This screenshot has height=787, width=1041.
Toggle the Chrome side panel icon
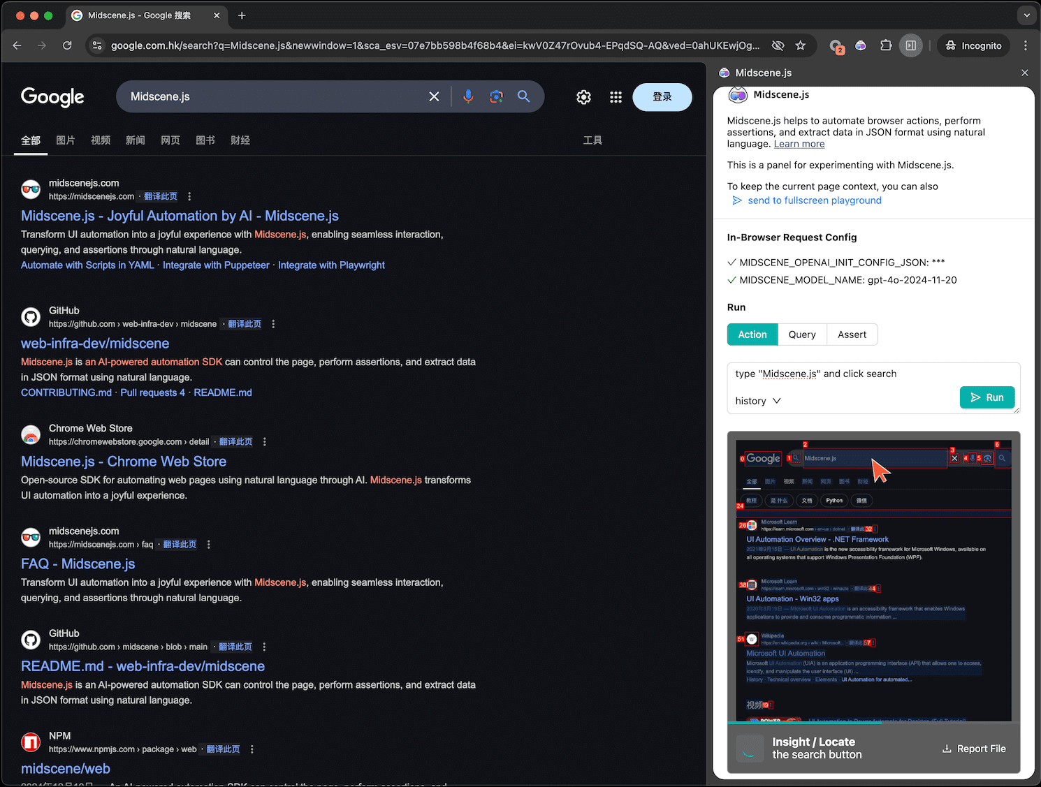[911, 45]
